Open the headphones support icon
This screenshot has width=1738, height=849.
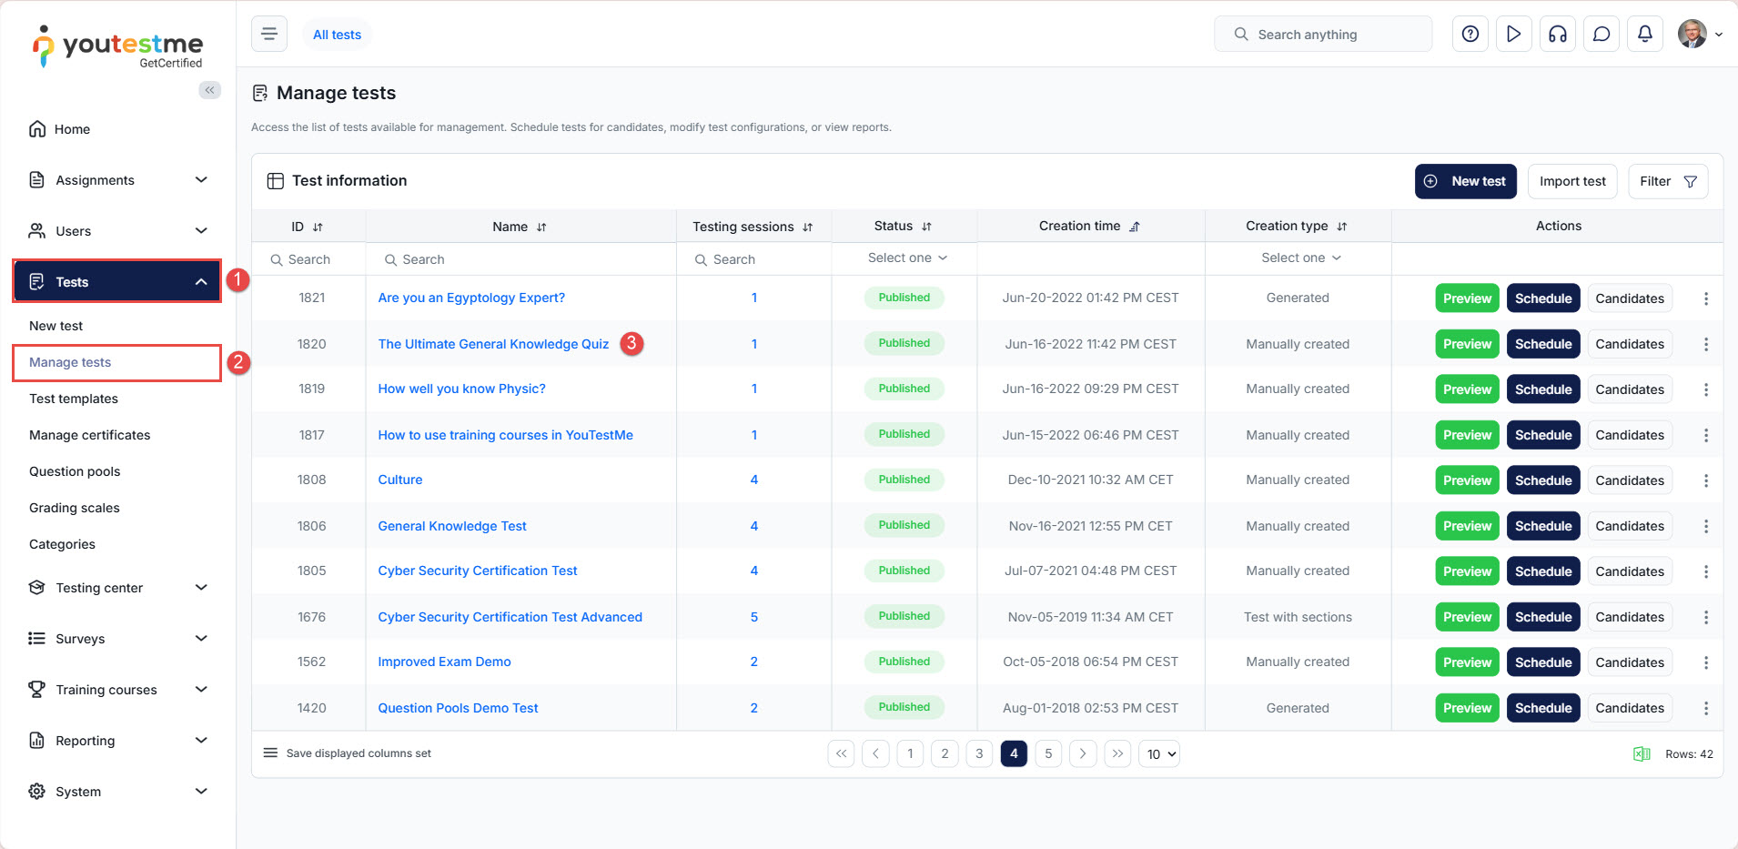click(1557, 35)
